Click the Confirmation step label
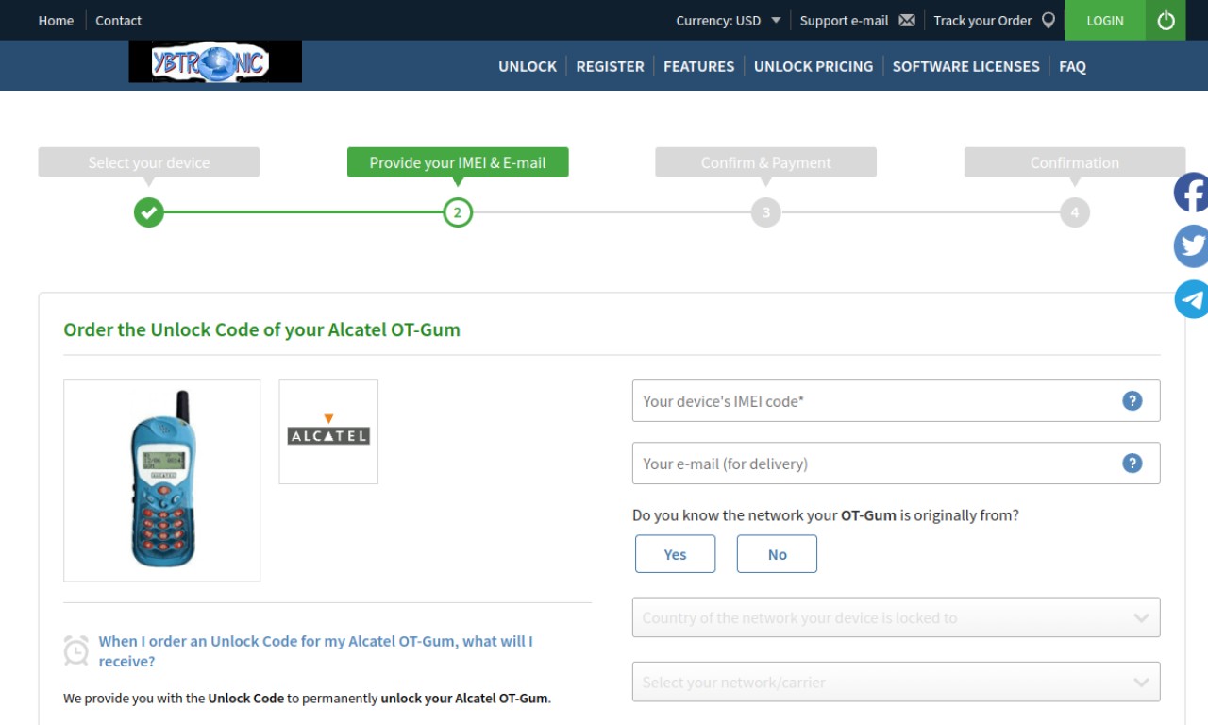This screenshot has height=725, width=1208. [x=1075, y=162]
